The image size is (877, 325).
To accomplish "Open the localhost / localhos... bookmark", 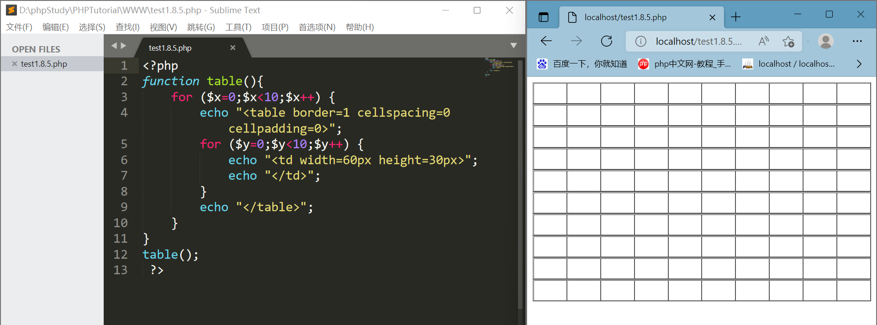I will (789, 64).
